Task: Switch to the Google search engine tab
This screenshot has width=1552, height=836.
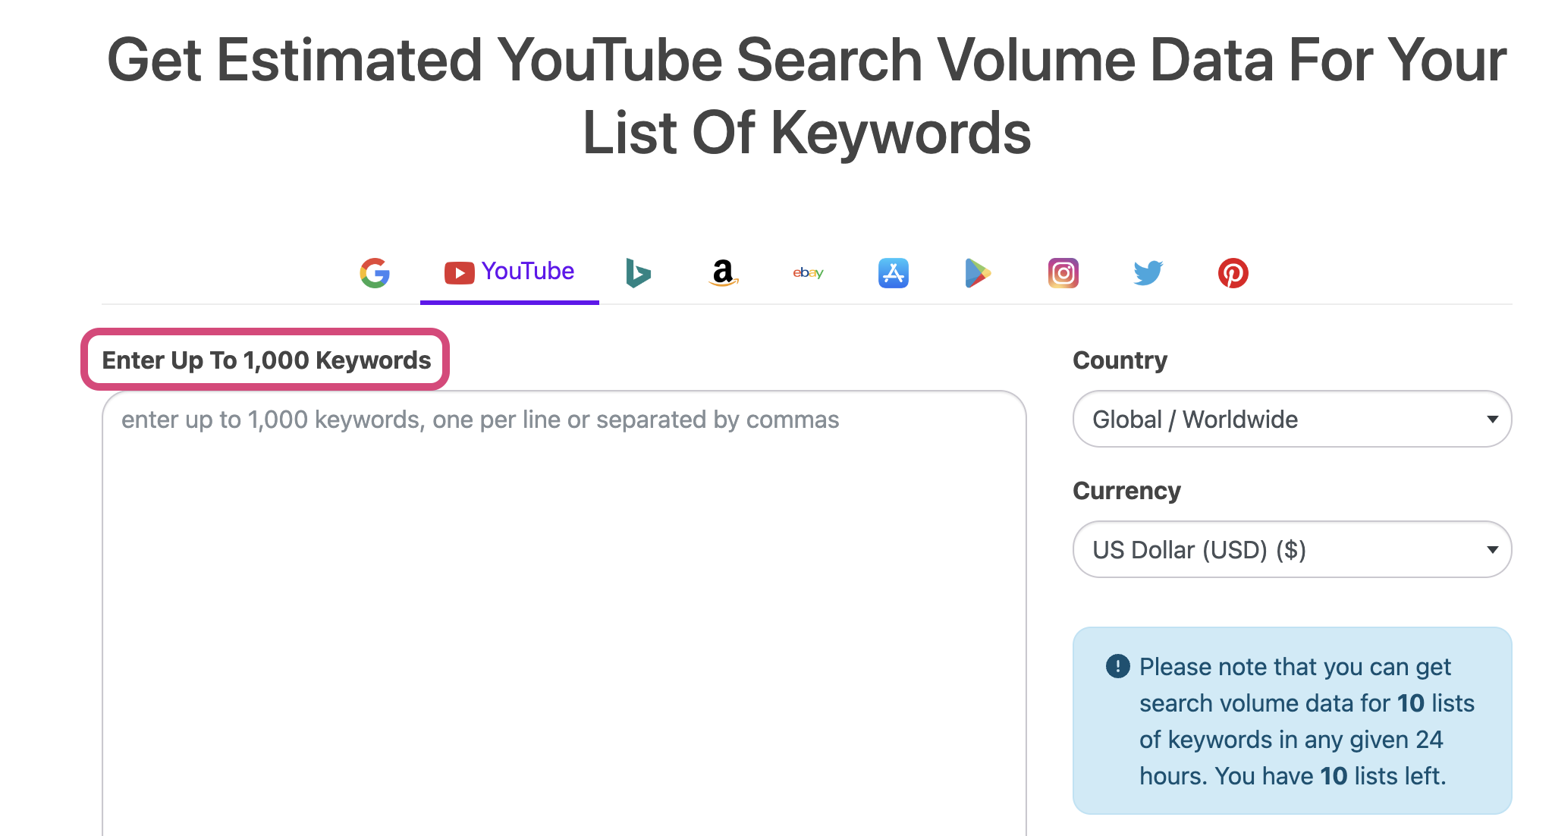Action: 375,273
